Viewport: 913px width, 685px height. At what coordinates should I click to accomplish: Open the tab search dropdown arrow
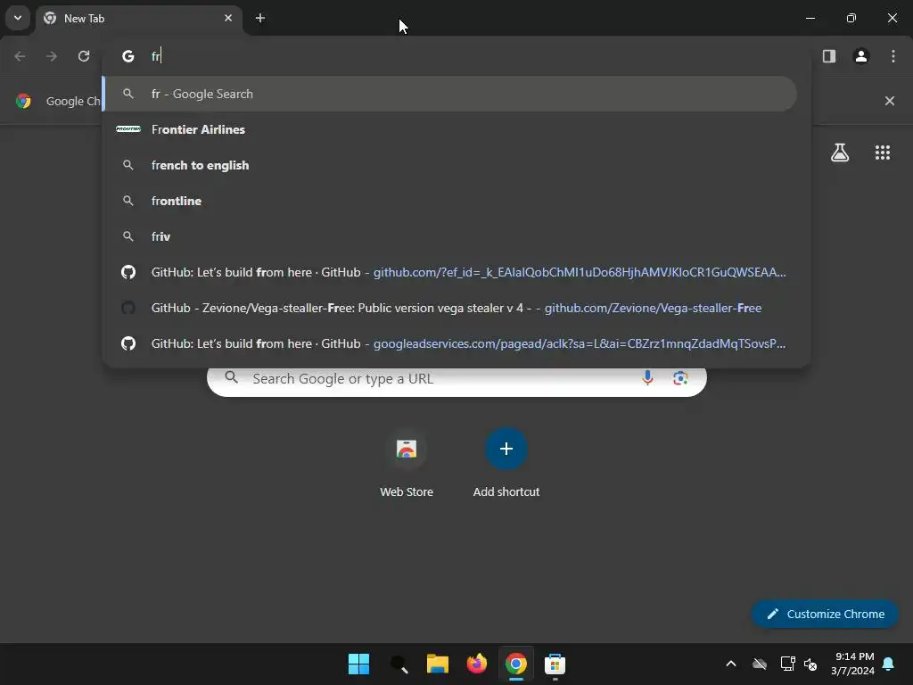[x=18, y=18]
